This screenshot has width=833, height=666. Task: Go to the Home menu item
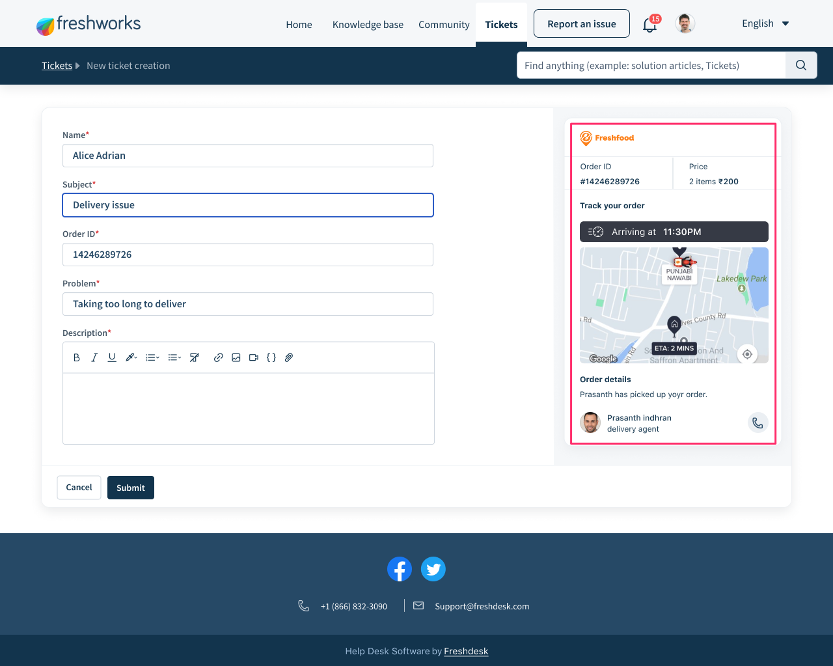299,25
